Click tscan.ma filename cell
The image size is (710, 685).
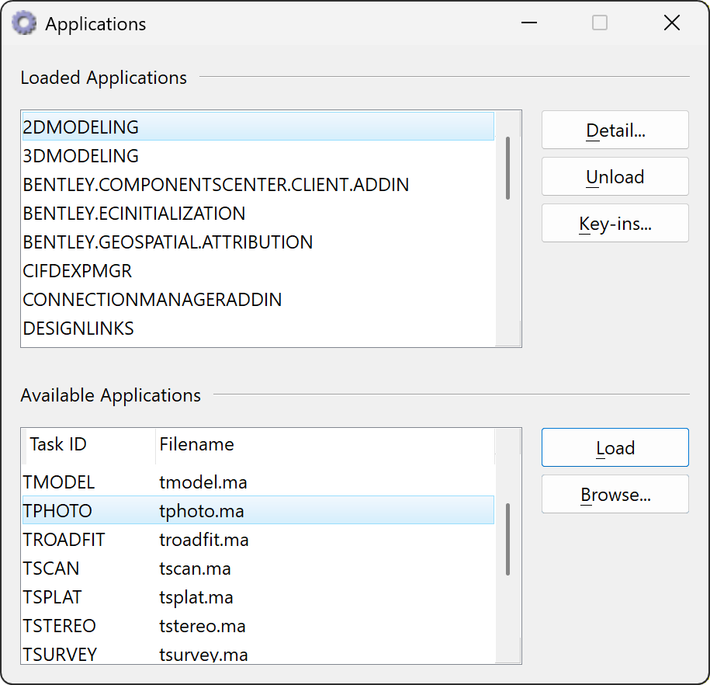pyautogui.click(x=195, y=569)
